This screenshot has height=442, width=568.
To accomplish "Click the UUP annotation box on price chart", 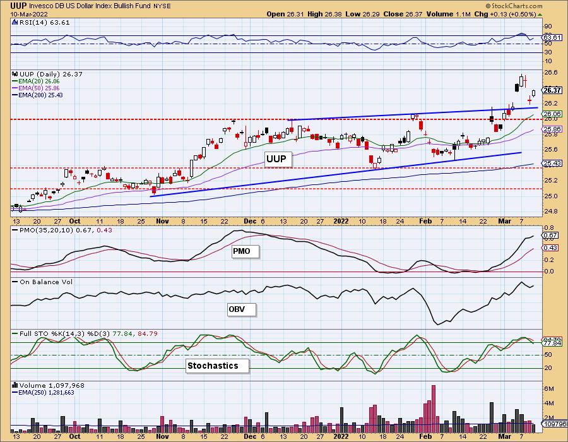I will (x=278, y=159).
